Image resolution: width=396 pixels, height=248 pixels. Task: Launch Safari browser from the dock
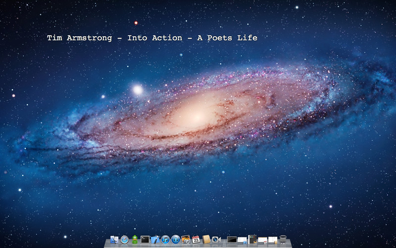coord(125,240)
